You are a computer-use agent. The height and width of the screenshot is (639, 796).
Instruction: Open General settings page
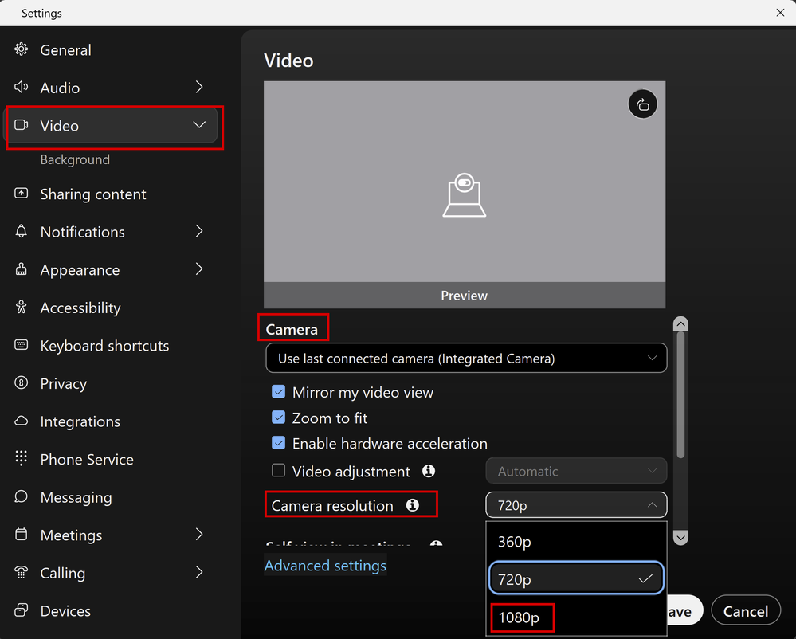pos(65,49)
